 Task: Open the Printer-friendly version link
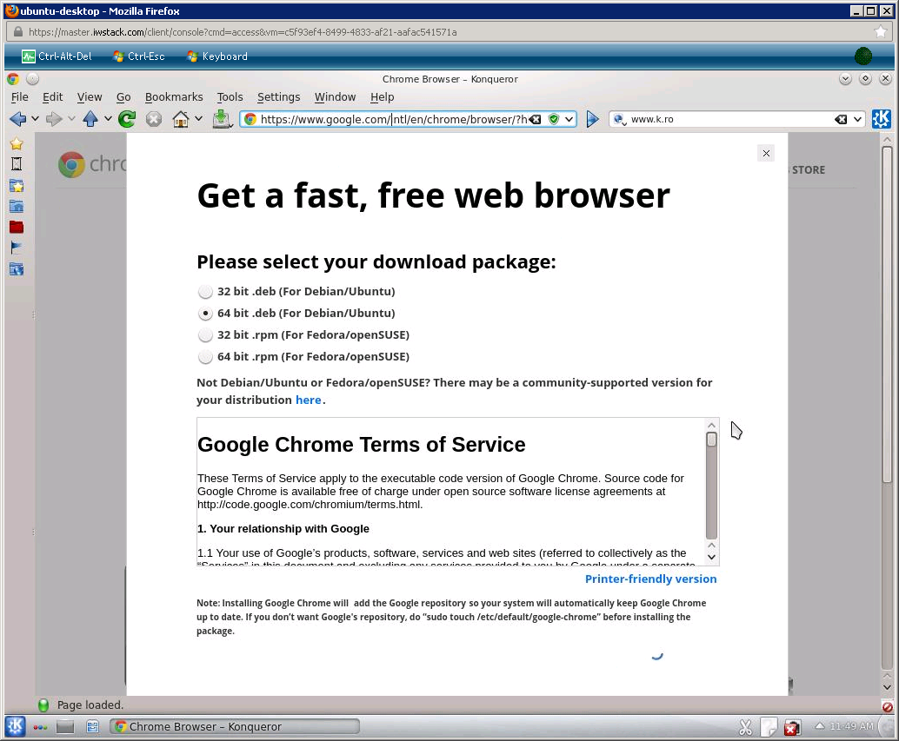[650, 579]
